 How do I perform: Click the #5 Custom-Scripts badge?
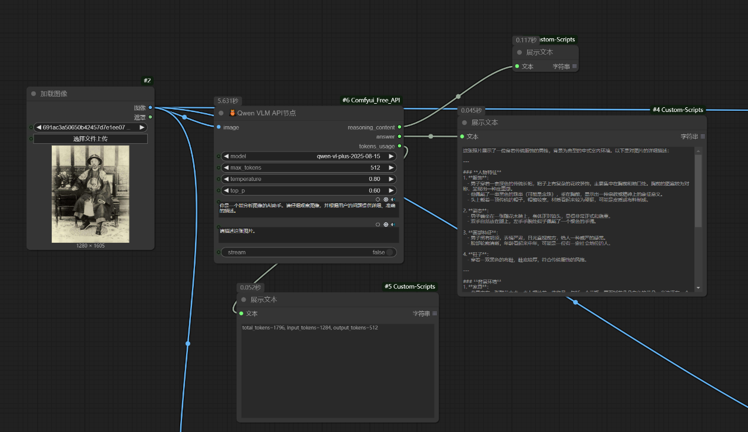(409, 286)
